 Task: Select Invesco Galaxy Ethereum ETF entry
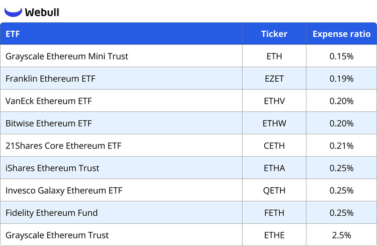[x=64, y=191]
